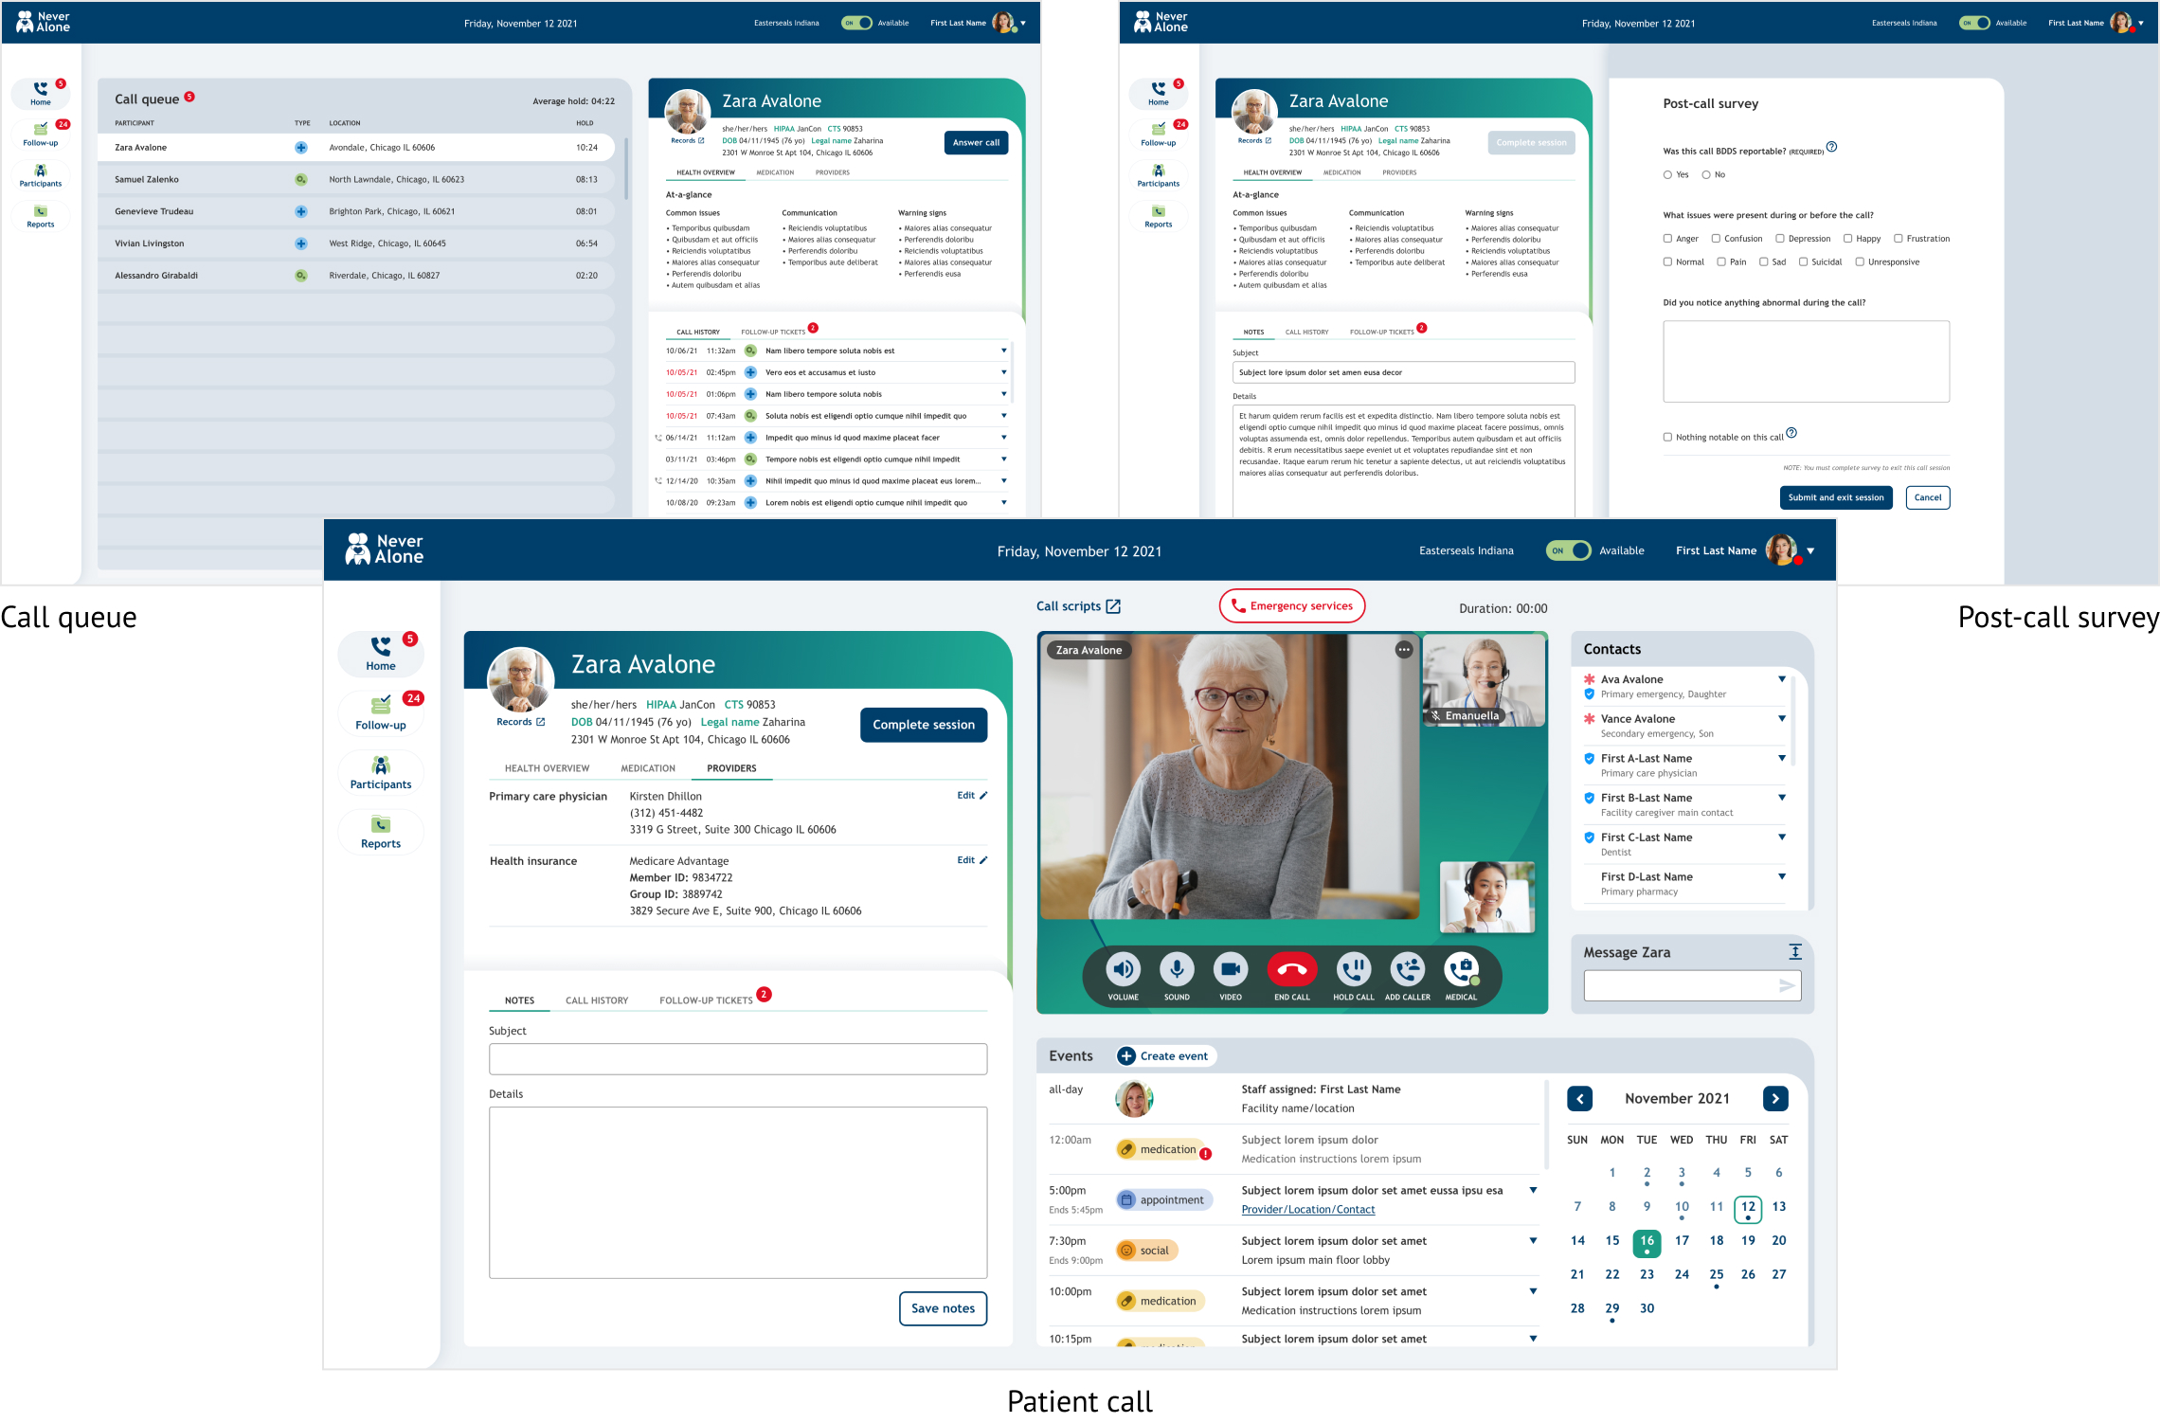Expand the appointment event entry
Viewport: 2160px width, 1423px height.
point(1534,1190)
